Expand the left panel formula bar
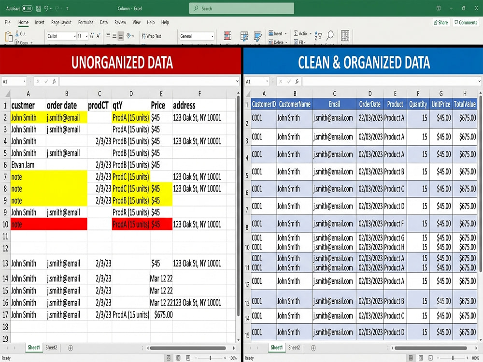 pos(237,82)
